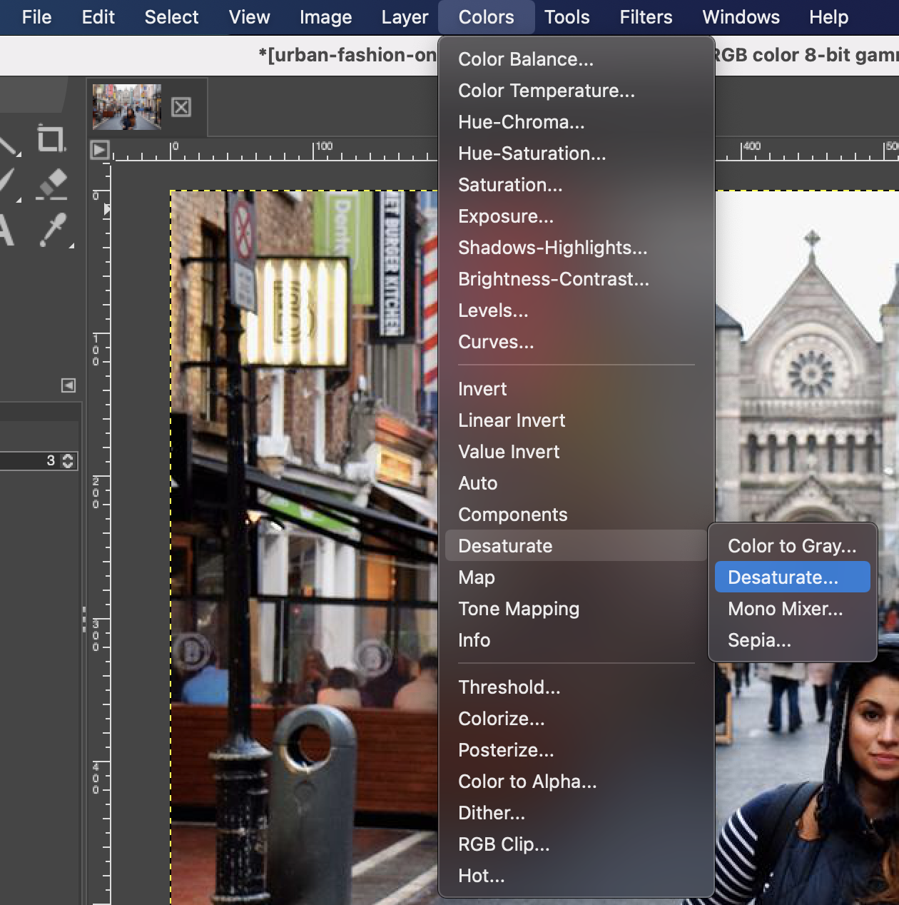The width and height of the screenshot is (899, 905).
Task: Expand the Eraser tool group triangle
Action: pos(19,200)
